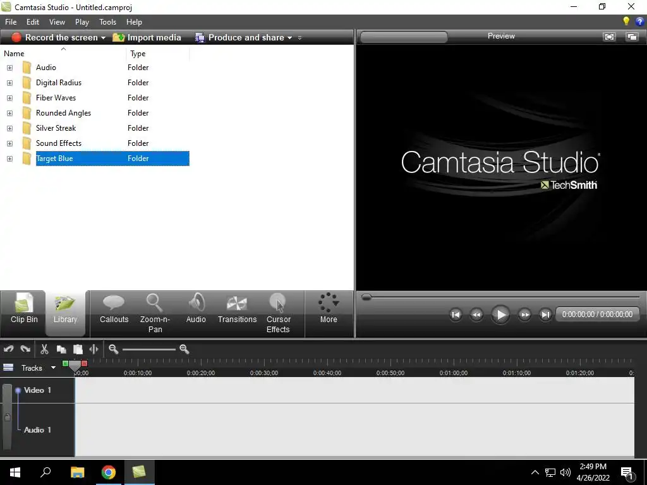This screenshot has height=485, width=647.
Task: Click the timeline playhead marker
Action: (x=75, y=366)
